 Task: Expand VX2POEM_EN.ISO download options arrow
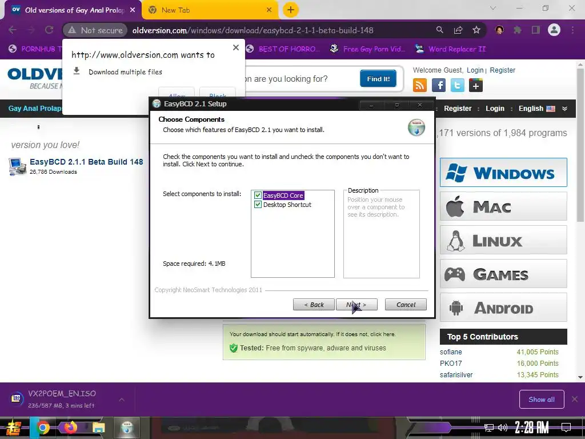[122, 400]
